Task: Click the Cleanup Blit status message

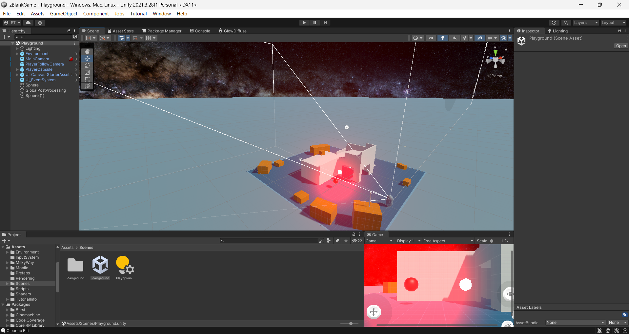Action: pyautogui.click(x=18, y=331)
